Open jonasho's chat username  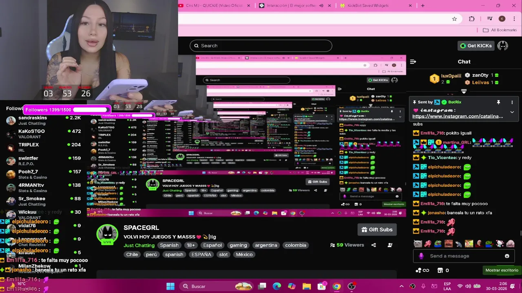pos(436,213)
